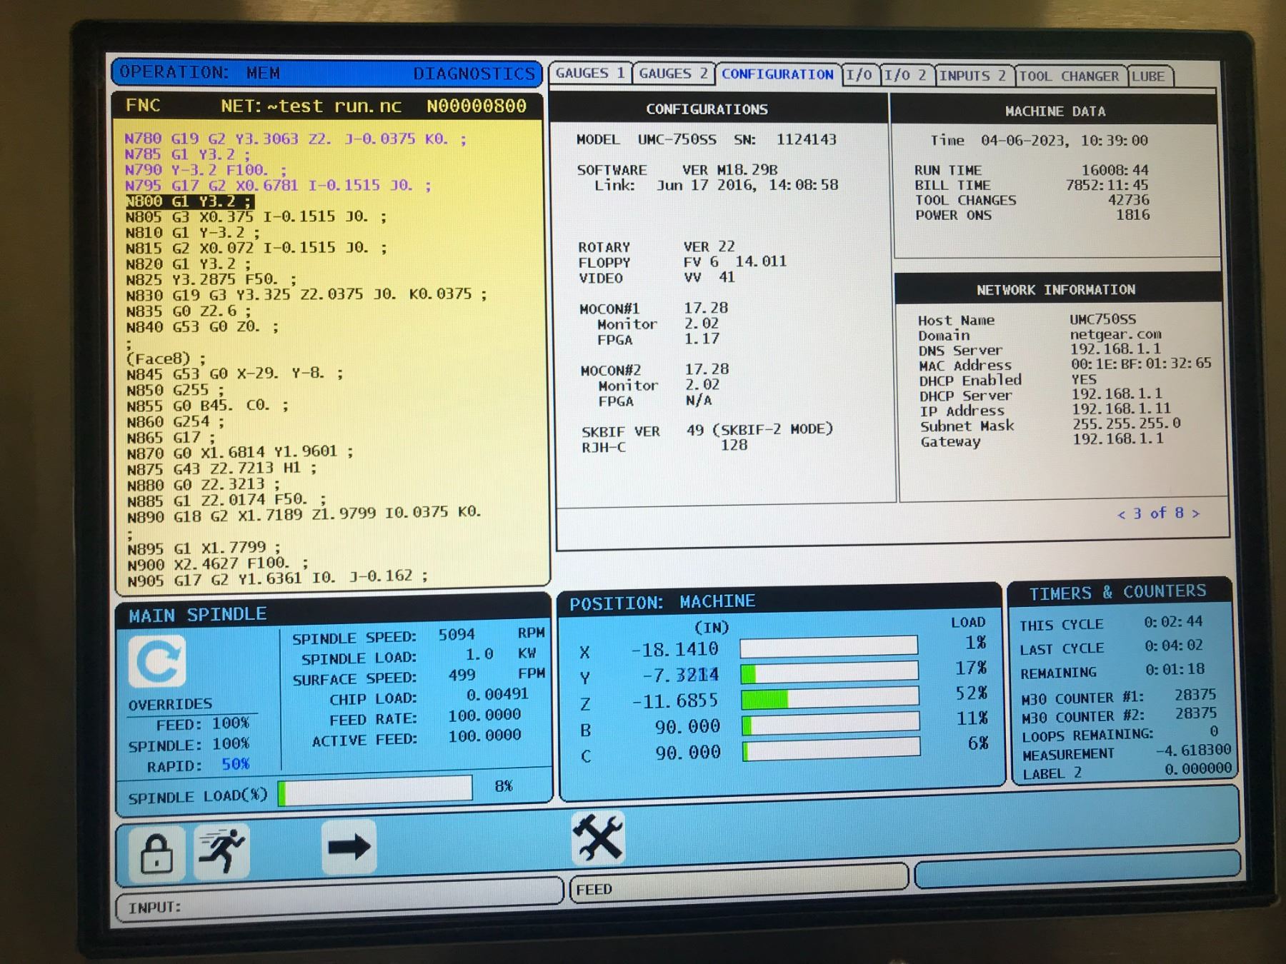Open the TOOL CHANGER tab
This screenshot has height=964, width=1286.
1068,76
